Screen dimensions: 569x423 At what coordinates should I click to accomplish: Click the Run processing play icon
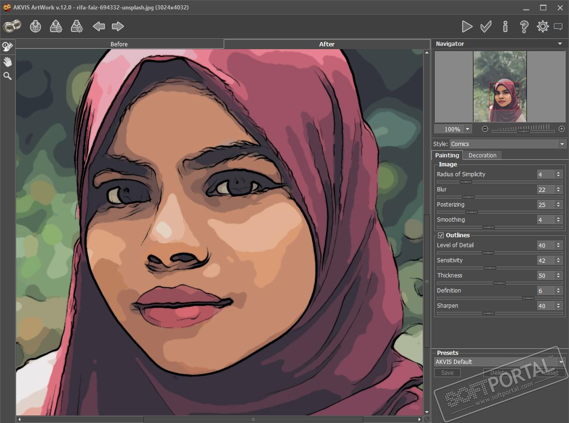[467, 26]
